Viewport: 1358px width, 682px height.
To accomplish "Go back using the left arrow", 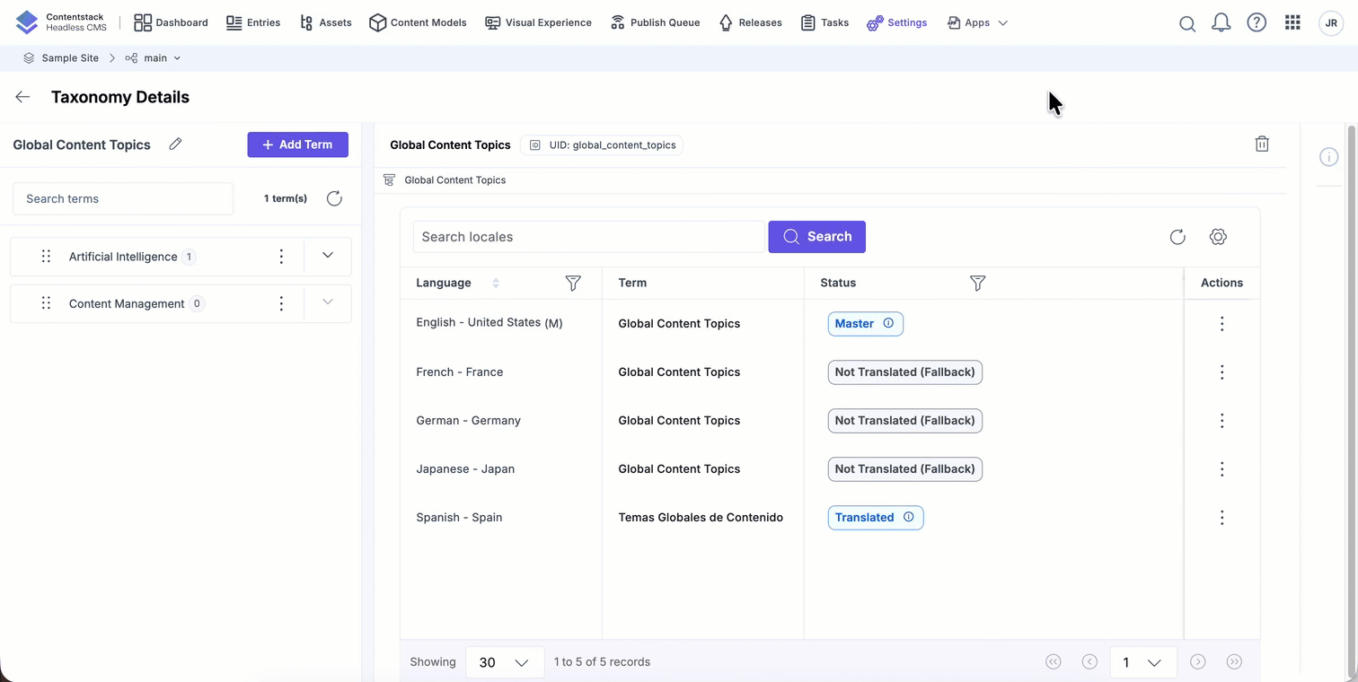I will pos(22,97).
